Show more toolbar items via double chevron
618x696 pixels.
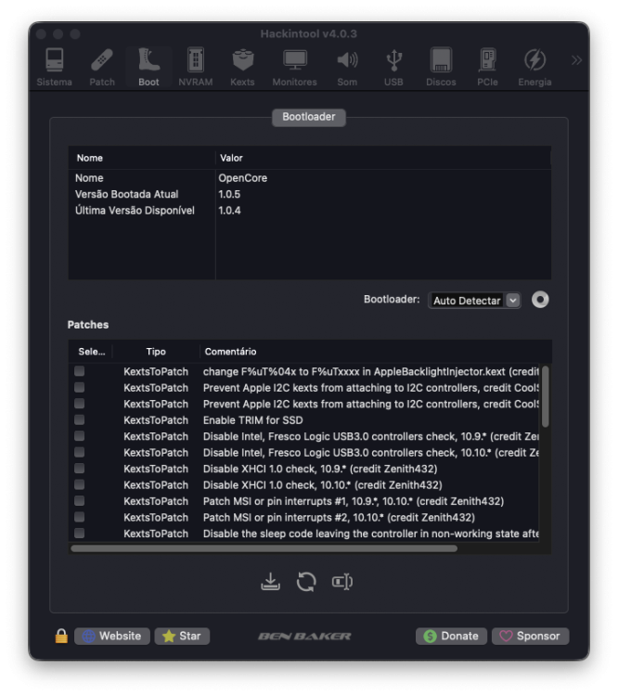(576, 60)
